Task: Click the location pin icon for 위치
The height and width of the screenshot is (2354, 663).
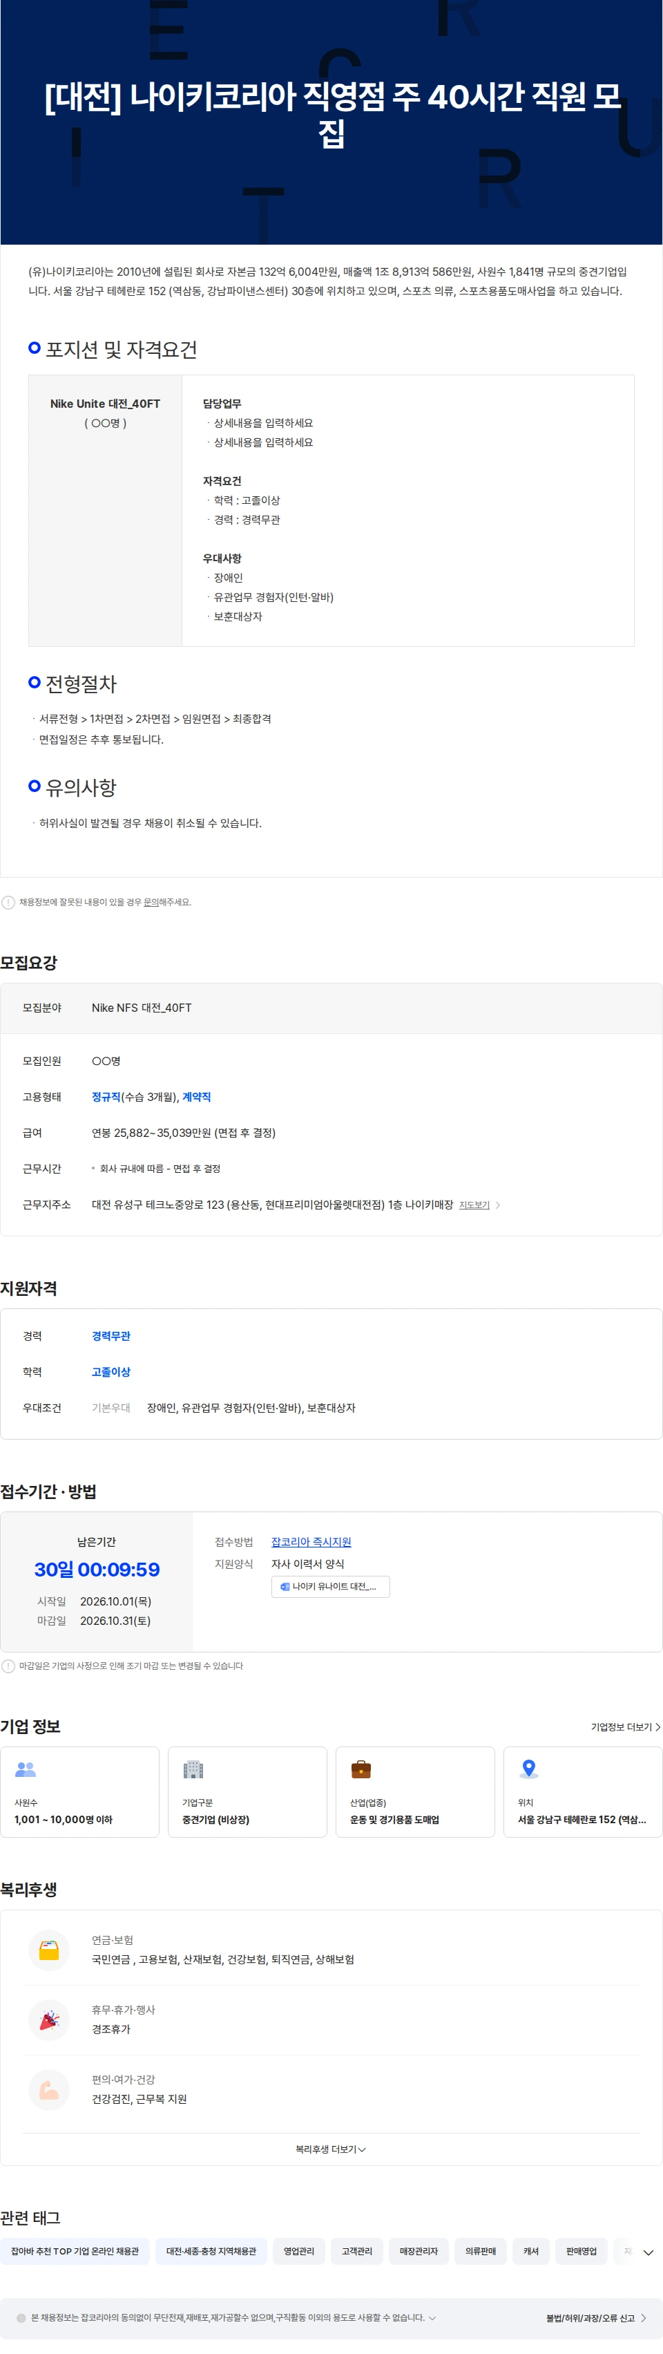Action: 528,1769
